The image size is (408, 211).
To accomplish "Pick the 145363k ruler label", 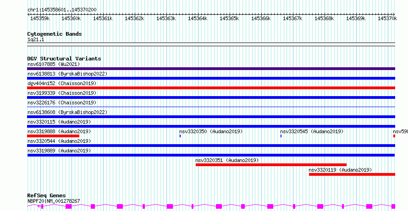I will point(166,18).
